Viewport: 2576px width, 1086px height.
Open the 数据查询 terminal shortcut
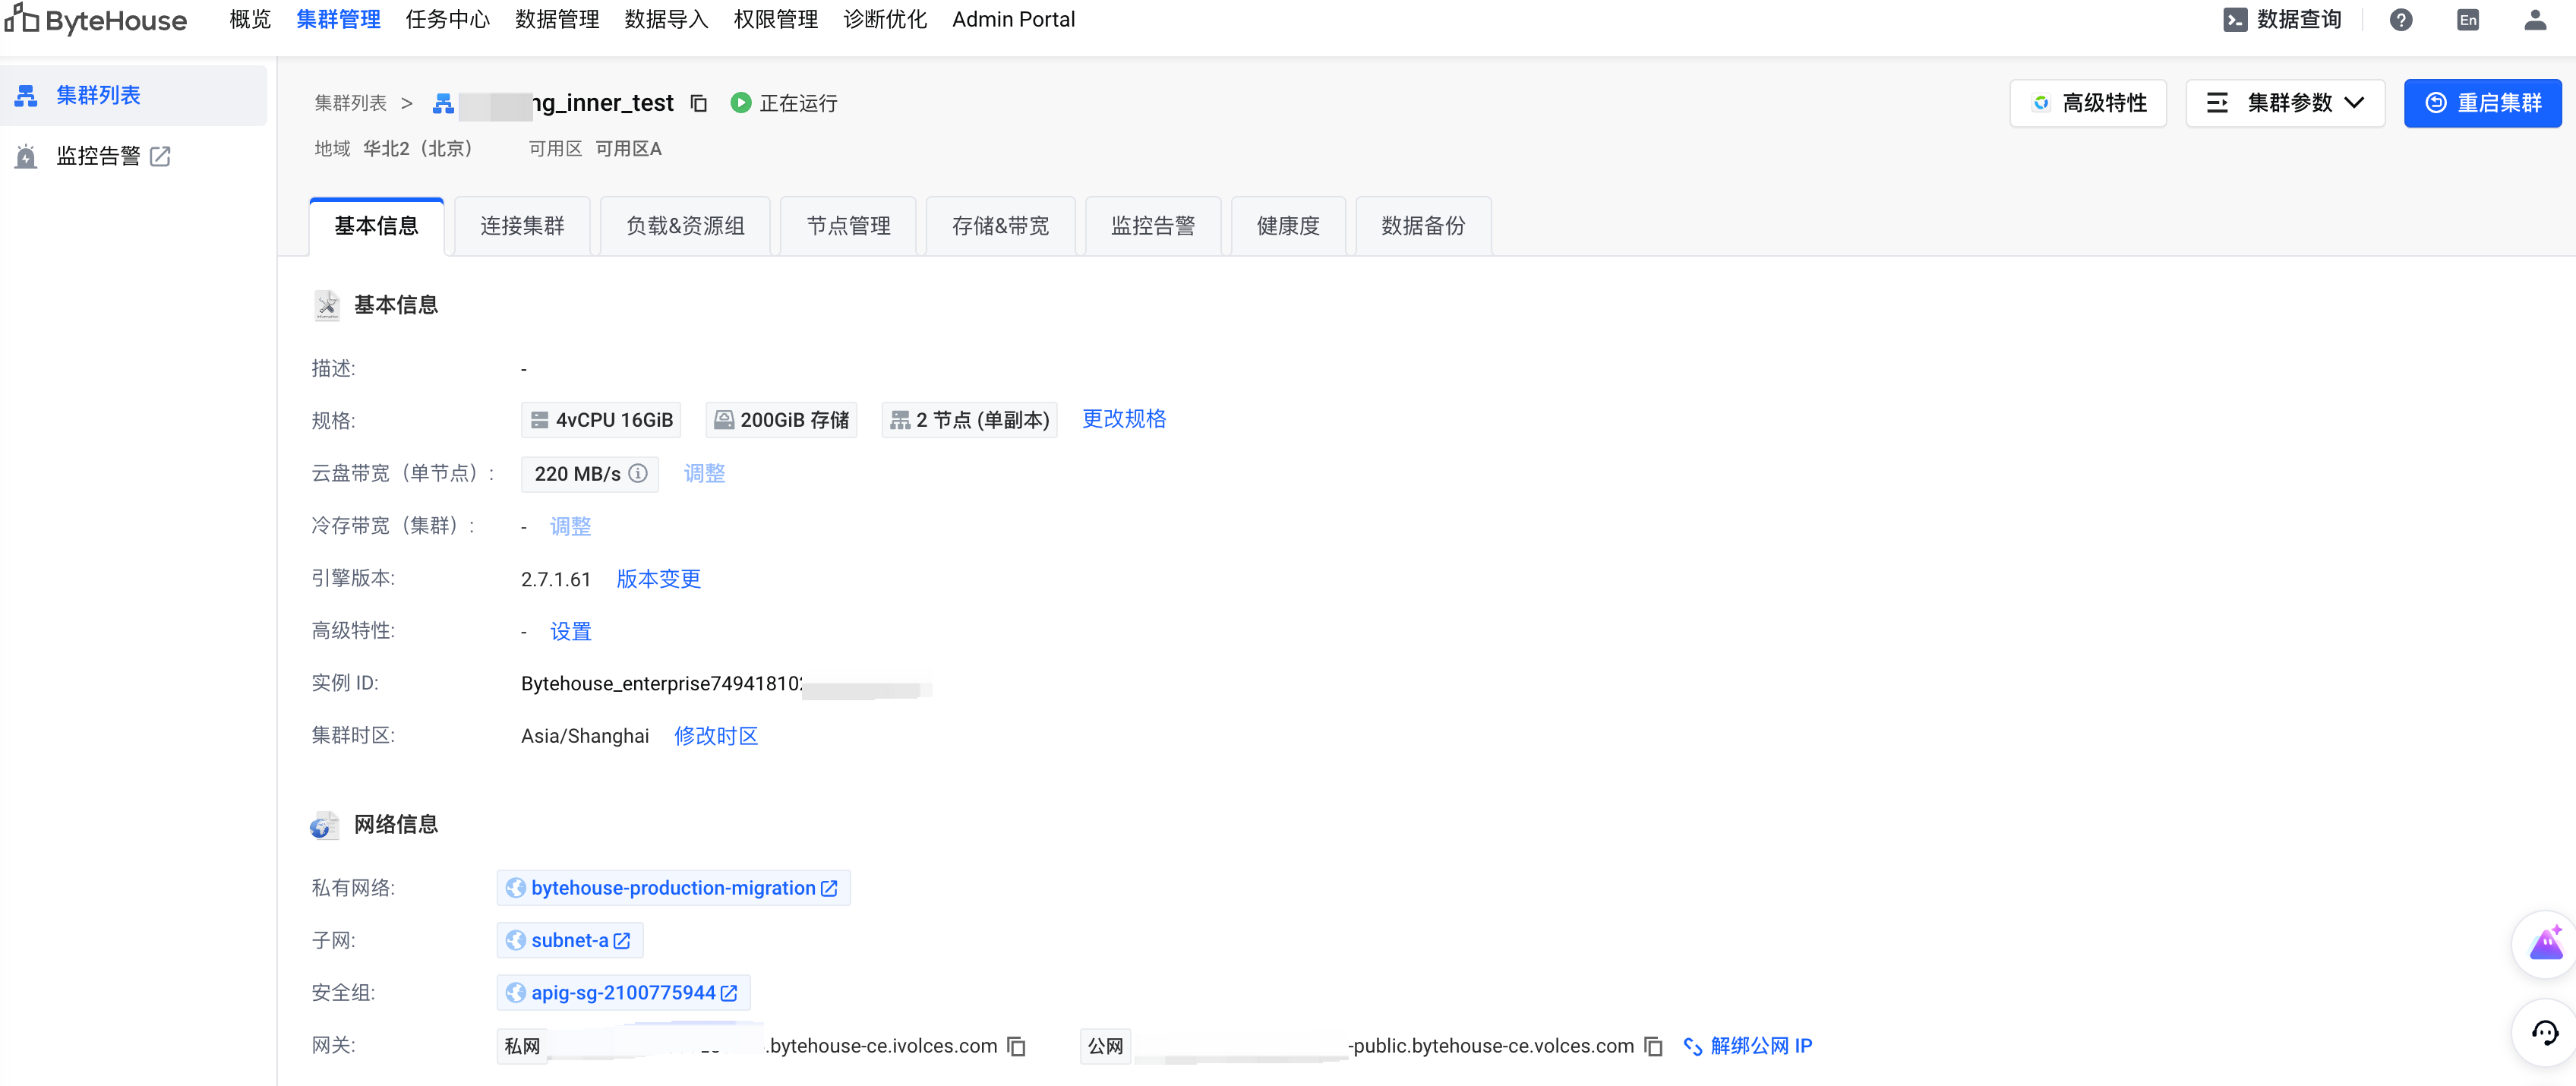pyautogui.click(x=2282, y=20)
